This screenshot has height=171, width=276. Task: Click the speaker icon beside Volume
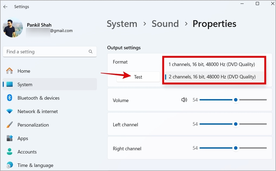point(184,100)
